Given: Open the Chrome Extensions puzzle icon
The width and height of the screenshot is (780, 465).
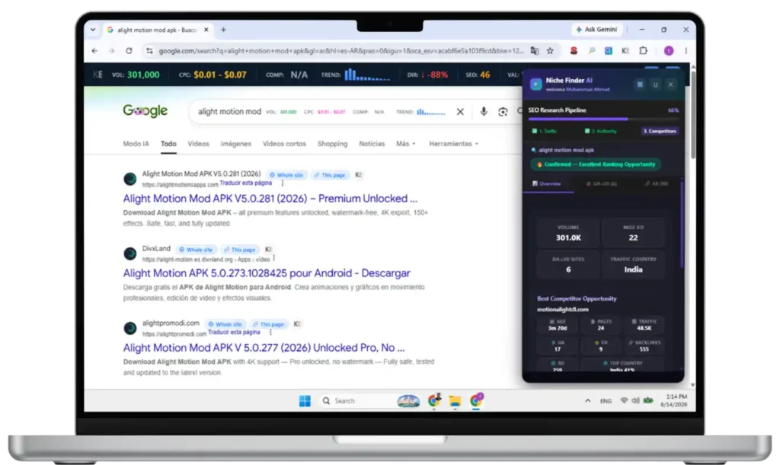Looking at the screenshot, I should (x=643, y=51).
